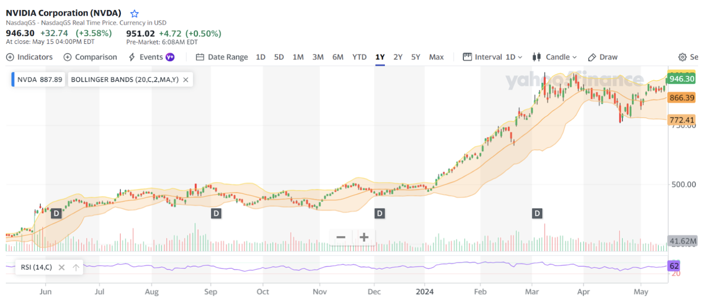Activate the Draw pencil tool
Image resolution: width=707 pixels, height=301 pixels.
point(603,57)
